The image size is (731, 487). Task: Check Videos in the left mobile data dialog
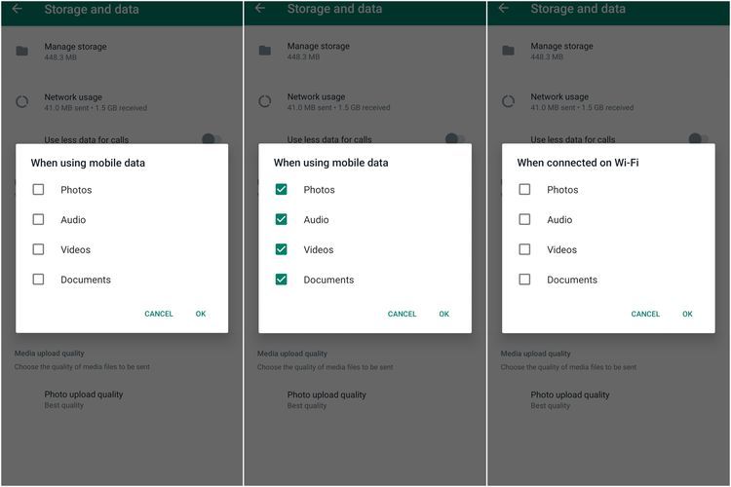pyautogui.click(x=38, y=249)
